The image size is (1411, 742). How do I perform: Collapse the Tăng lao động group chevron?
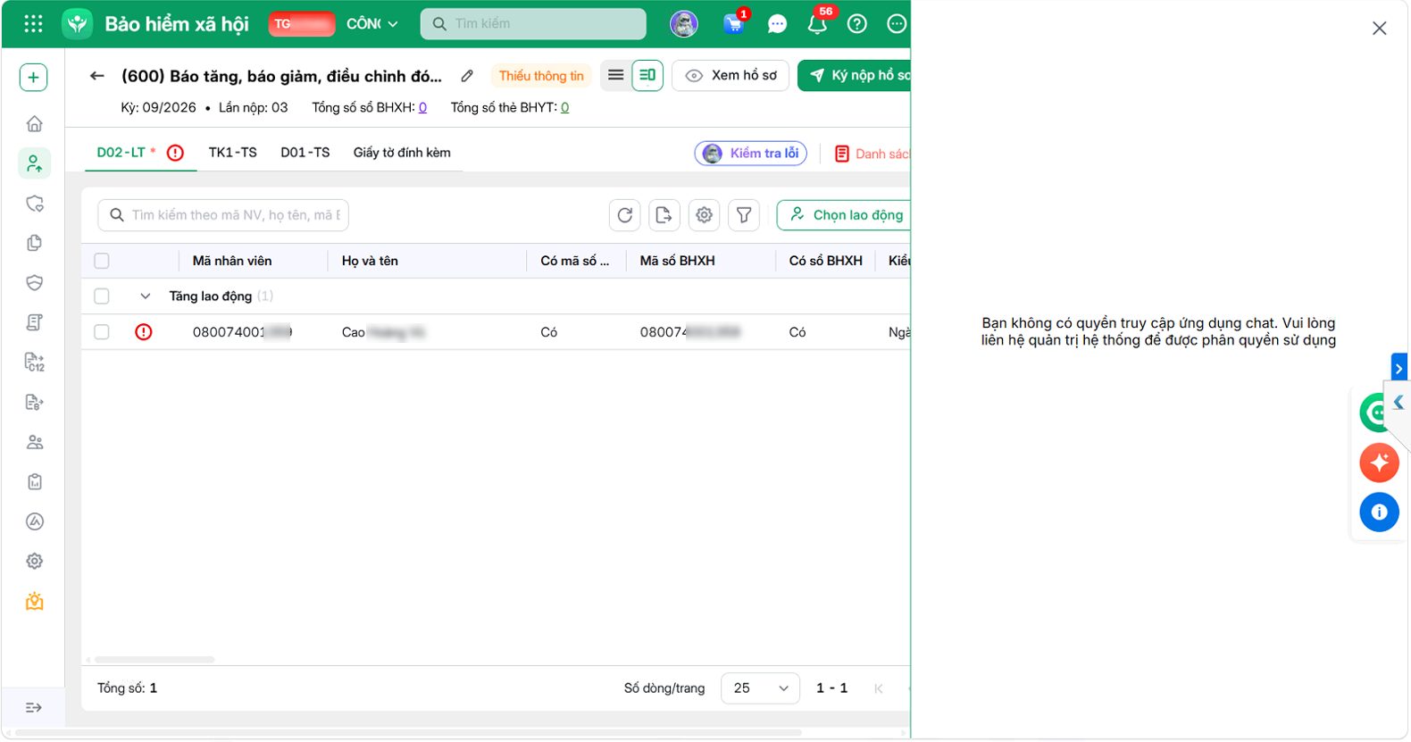(x=146, y=296)
